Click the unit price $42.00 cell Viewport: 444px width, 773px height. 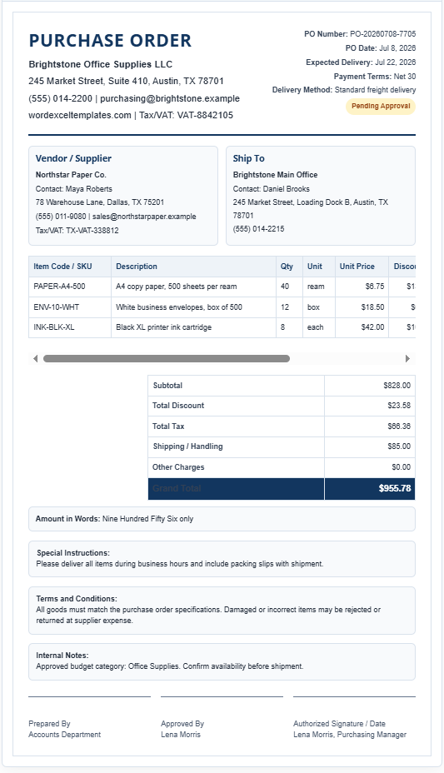pos(362,327)
